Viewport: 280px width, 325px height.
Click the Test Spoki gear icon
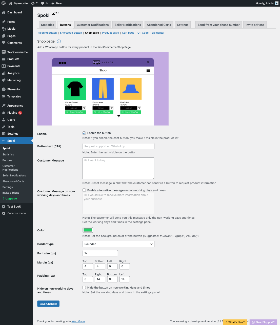[4, 207]
